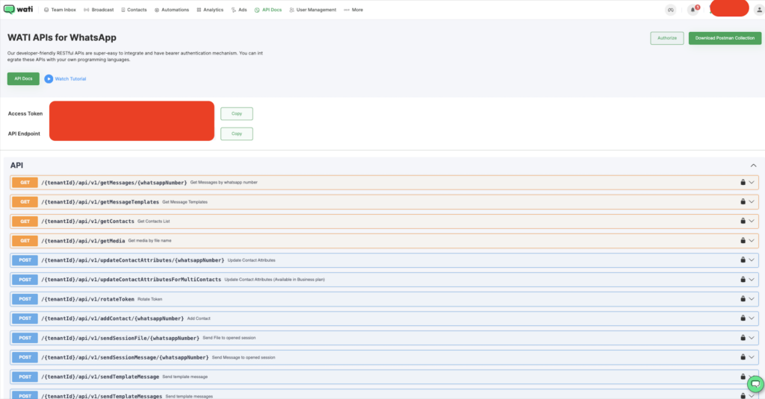This screenshot has height=399, width=765.
Task: Click Download Postman Collection button
Action: tap(725, 38)
